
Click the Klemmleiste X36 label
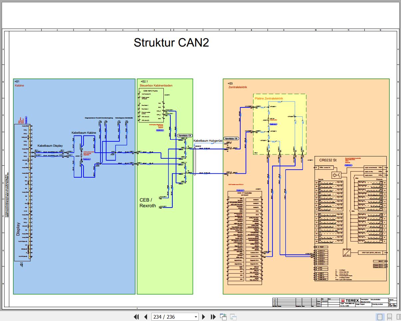[185, 136]
